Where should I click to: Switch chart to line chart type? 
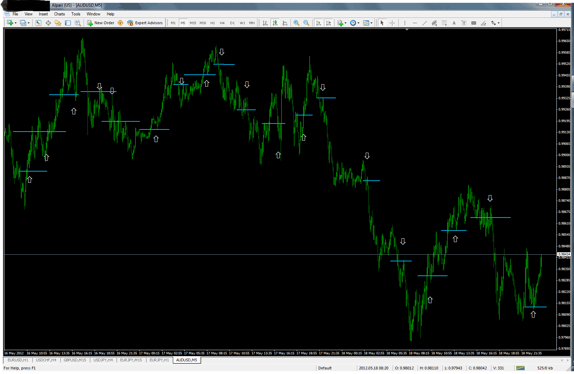(x=285, y=23)
